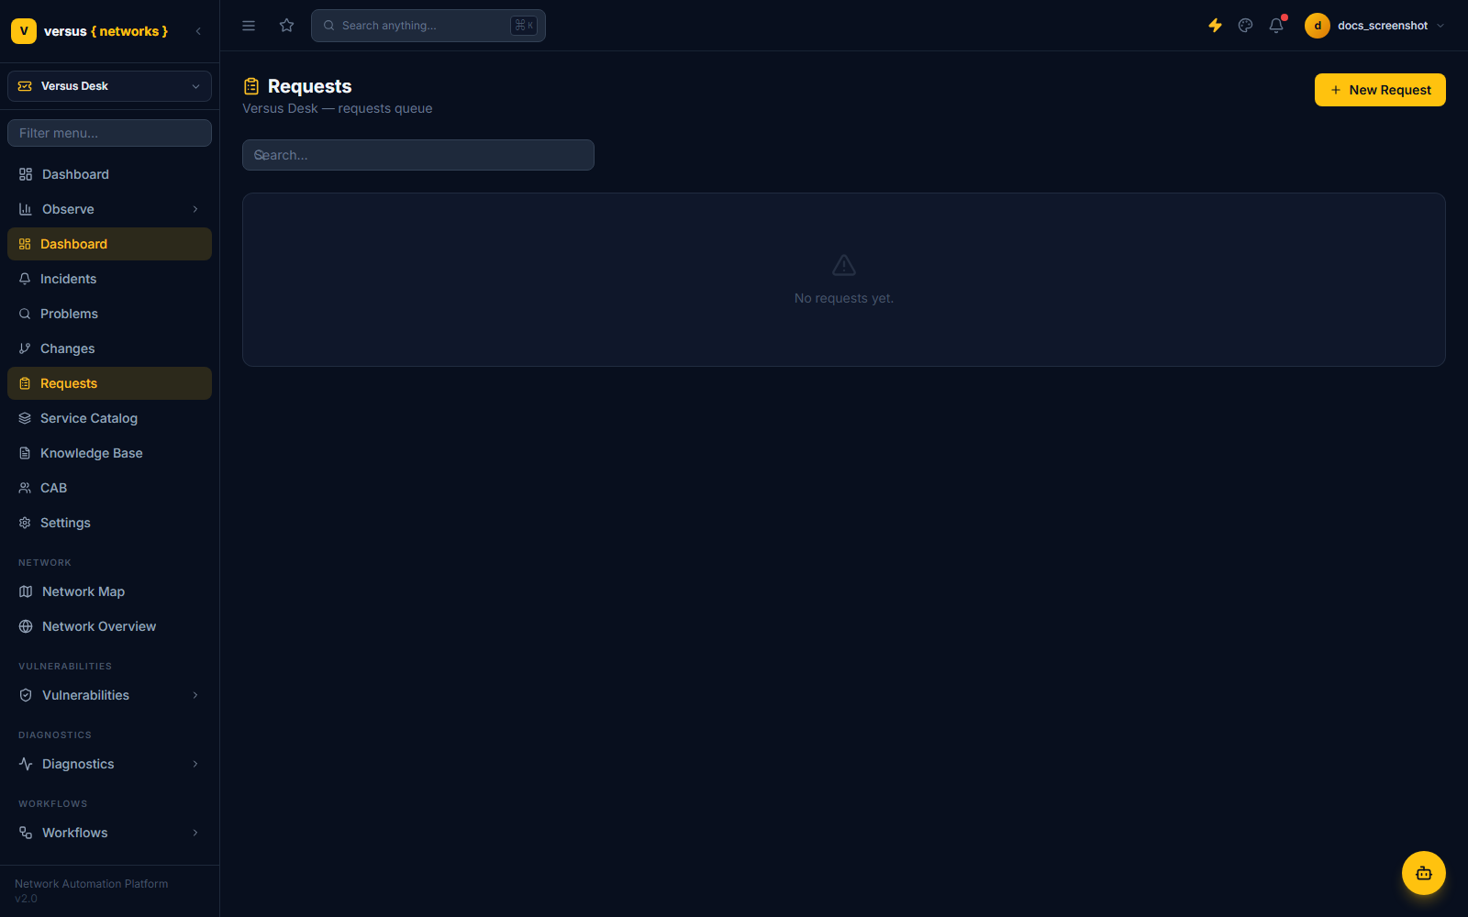Viewport: 1468px width, 917px height.
Task: Open the docs_screenshot user menu chevron
Action: click(1440, 26)
